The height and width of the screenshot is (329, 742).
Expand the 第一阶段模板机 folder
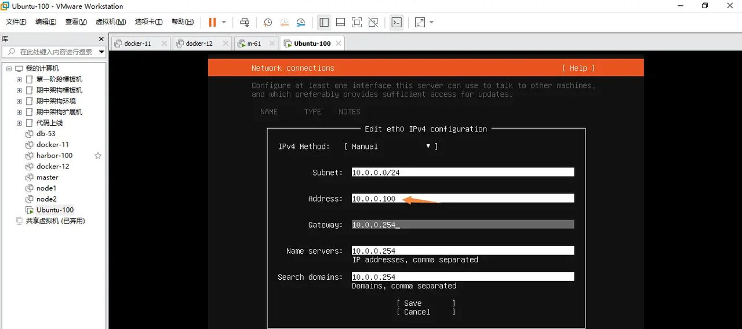click(19, 79)
